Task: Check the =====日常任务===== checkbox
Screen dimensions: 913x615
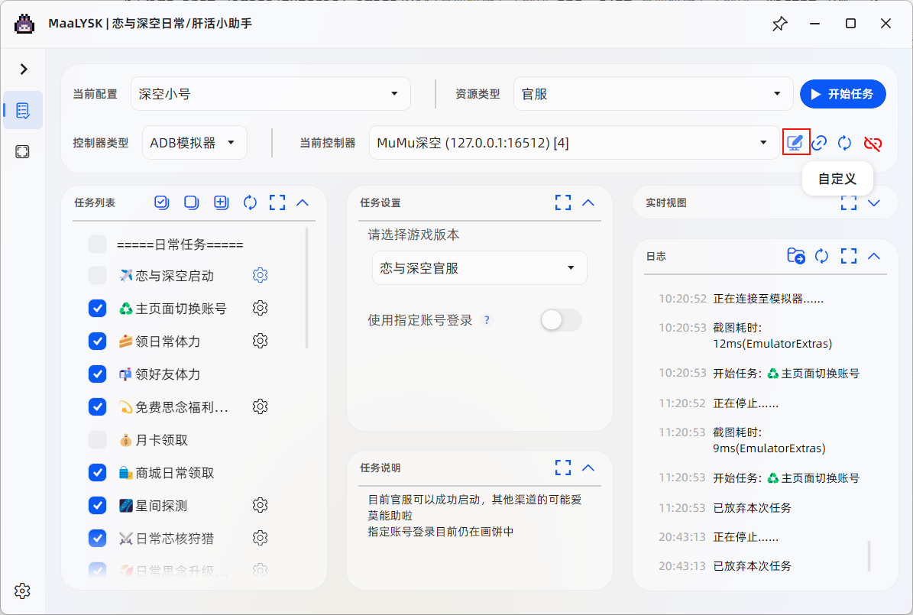Action: pos(97,244)
